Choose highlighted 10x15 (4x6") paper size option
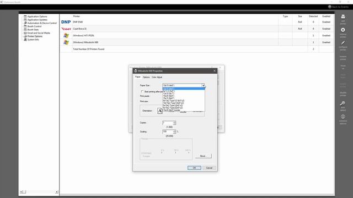Screen dimensions: 353x198 coord(184,89)
